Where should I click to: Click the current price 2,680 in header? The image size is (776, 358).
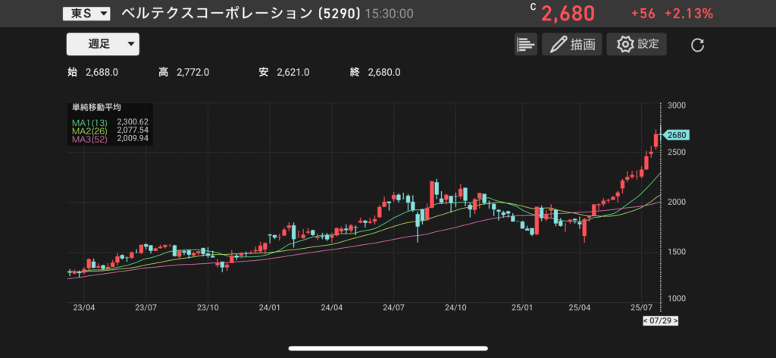pyautogui.click(x=567, y=14)
